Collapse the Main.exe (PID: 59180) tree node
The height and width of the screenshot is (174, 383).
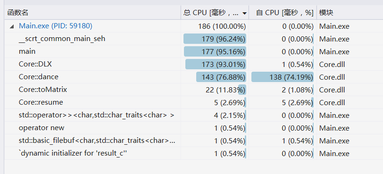pyautogui.click(x=11, y=26)
